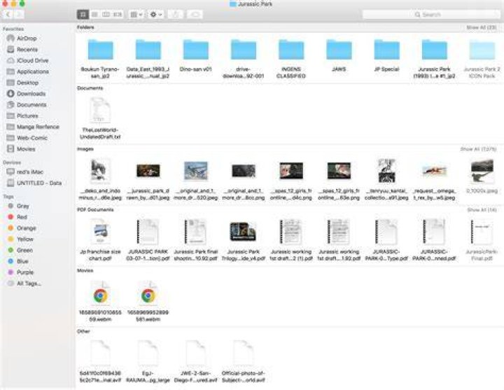Filter by the Gray tag

pos(22,206)
